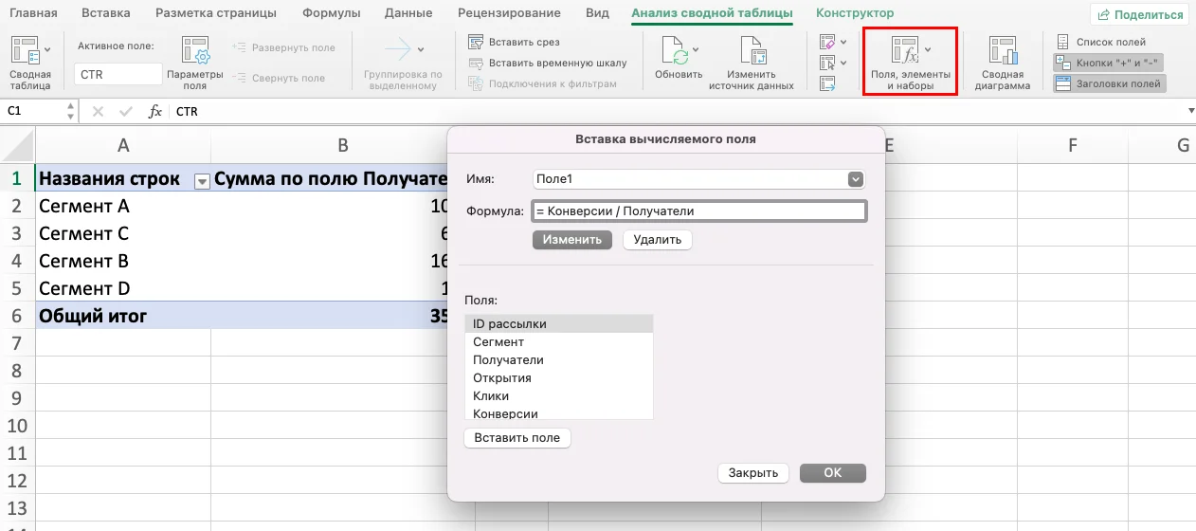Confirm dialog with OK button

click(832, 473)
